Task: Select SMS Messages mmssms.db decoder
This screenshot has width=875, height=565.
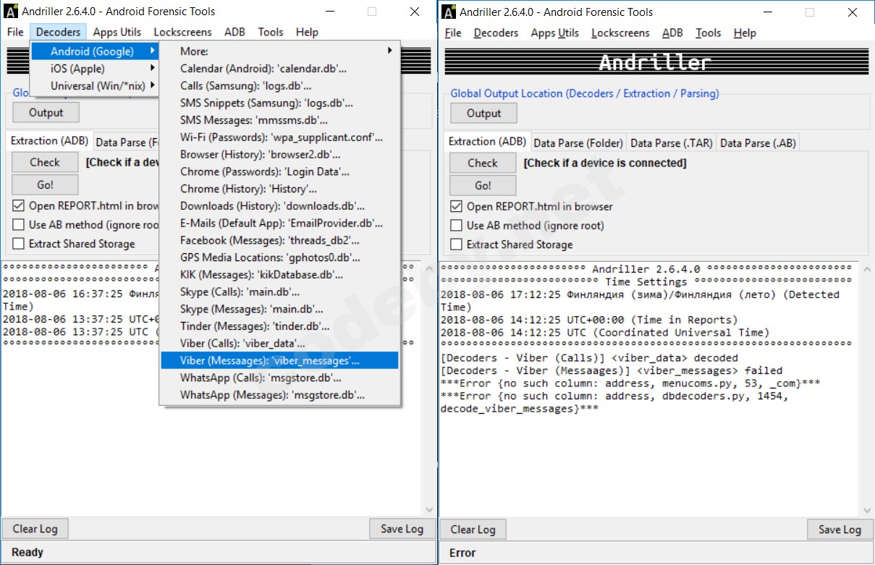Action: (x=280, y=120)
